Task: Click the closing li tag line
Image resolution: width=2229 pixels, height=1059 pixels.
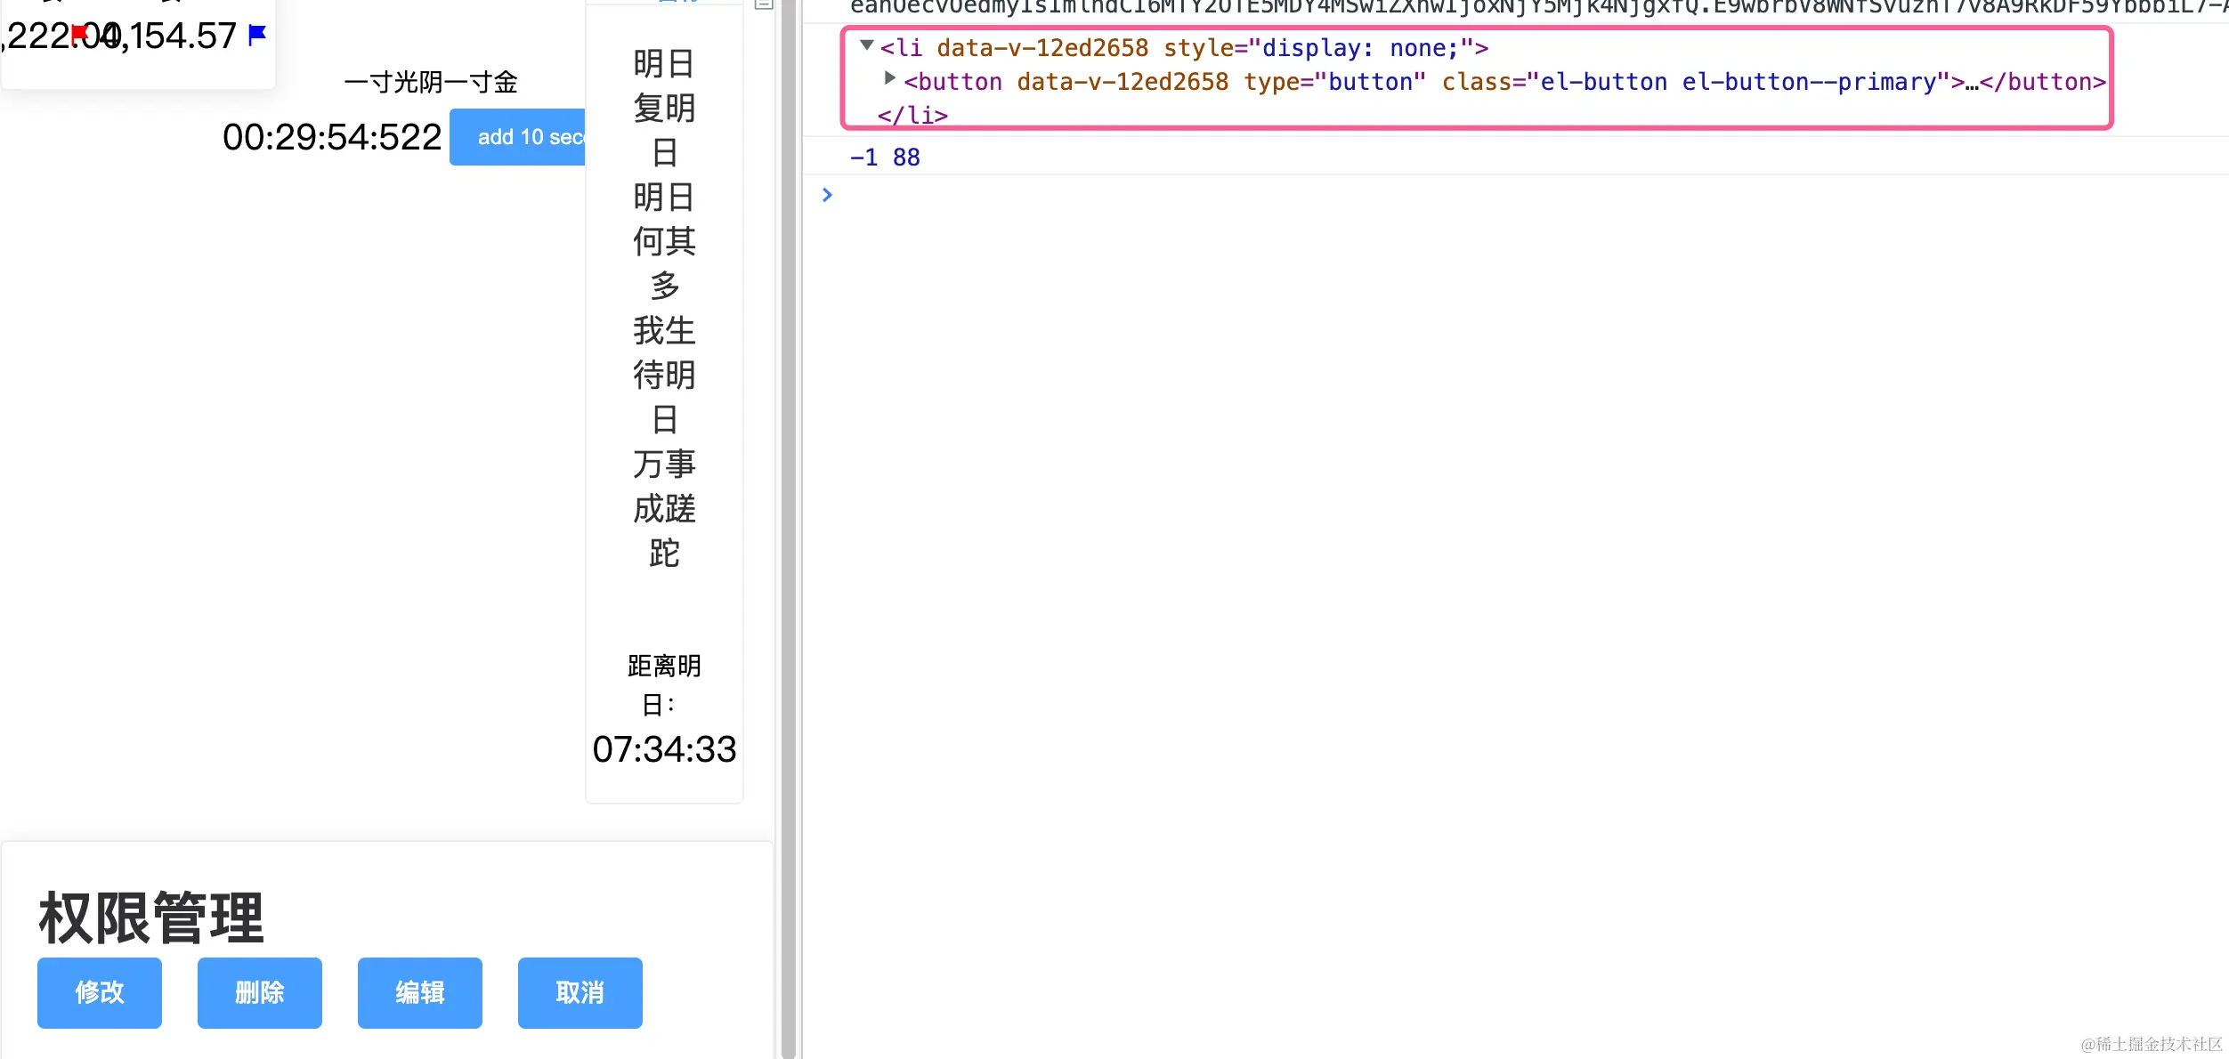Action: tap(912, 116)
